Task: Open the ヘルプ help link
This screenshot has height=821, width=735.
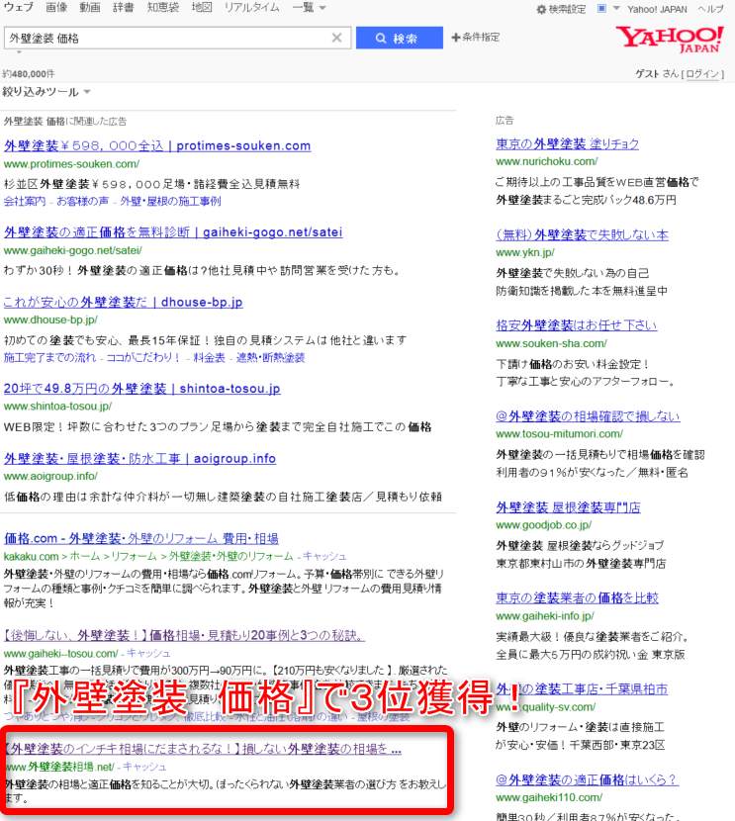Action: pyautogui.click(x=710, y=9)
